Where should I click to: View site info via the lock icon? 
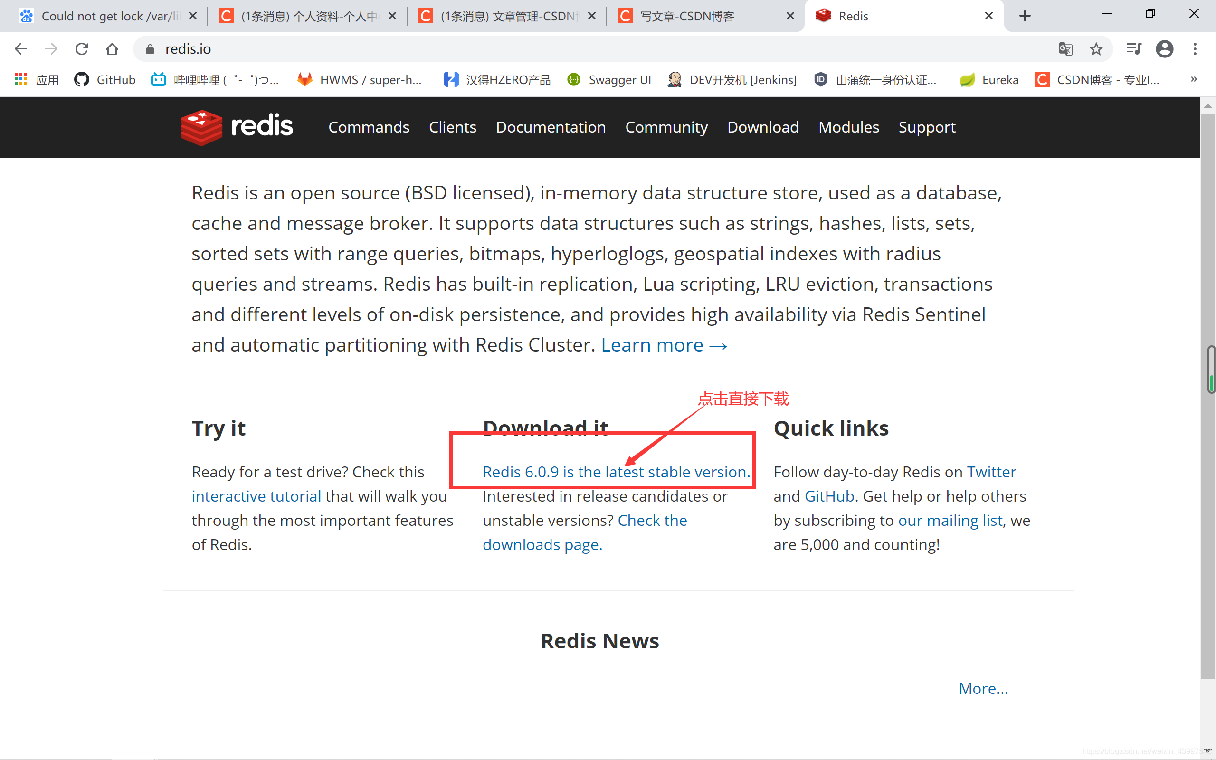pyautogui.click(x=150, y=49)
